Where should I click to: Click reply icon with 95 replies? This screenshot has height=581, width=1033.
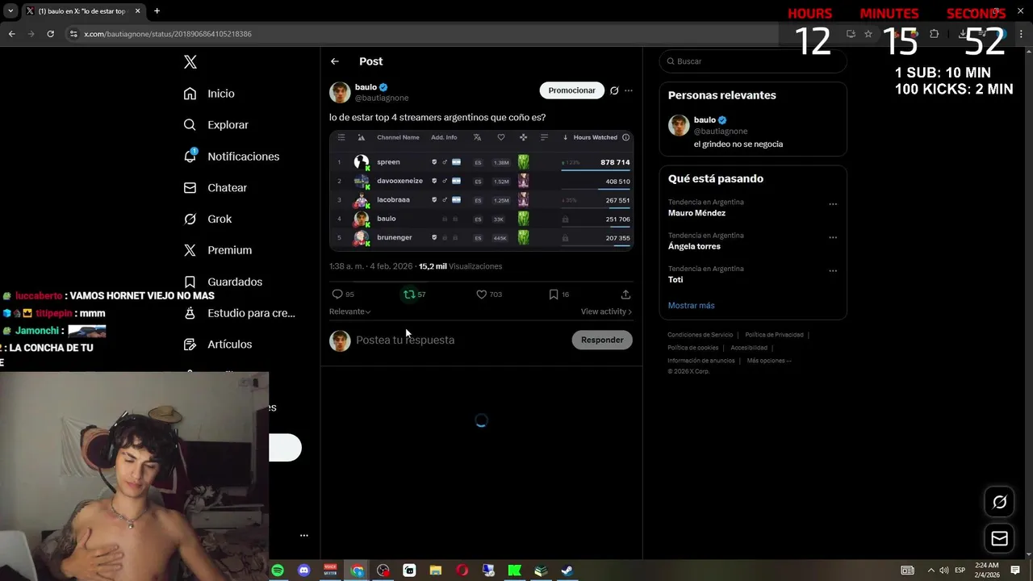tap(343, 295)
